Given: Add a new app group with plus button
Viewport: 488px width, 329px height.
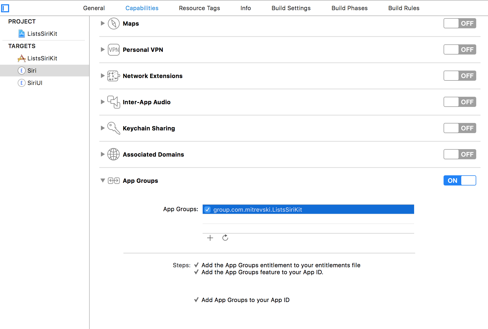Looking at the screenshot, I should click(x=210, y=238).
